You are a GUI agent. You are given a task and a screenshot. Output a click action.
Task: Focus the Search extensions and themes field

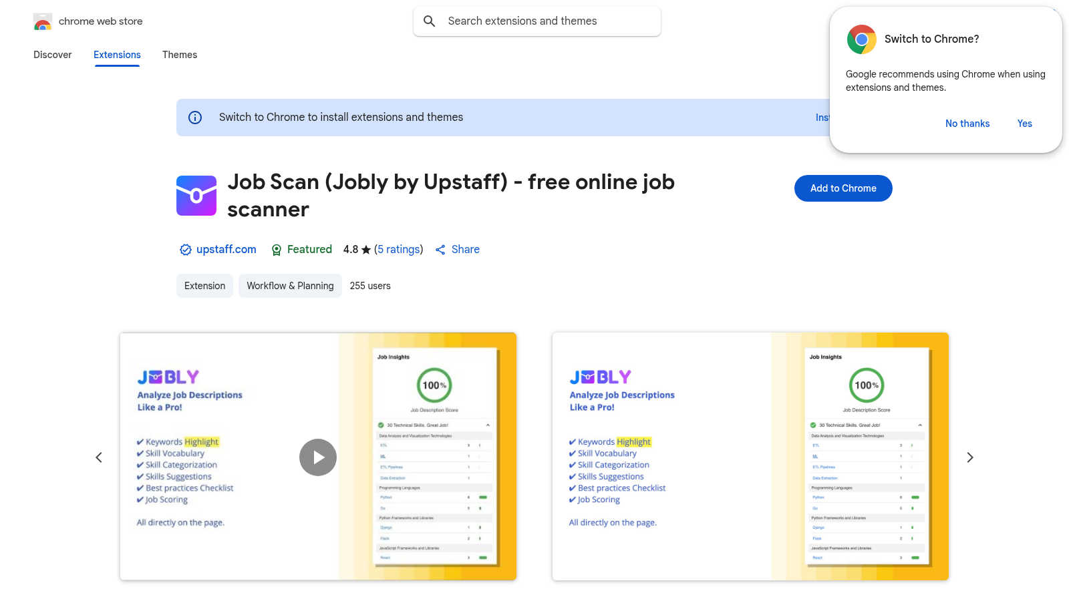point(537,21)
